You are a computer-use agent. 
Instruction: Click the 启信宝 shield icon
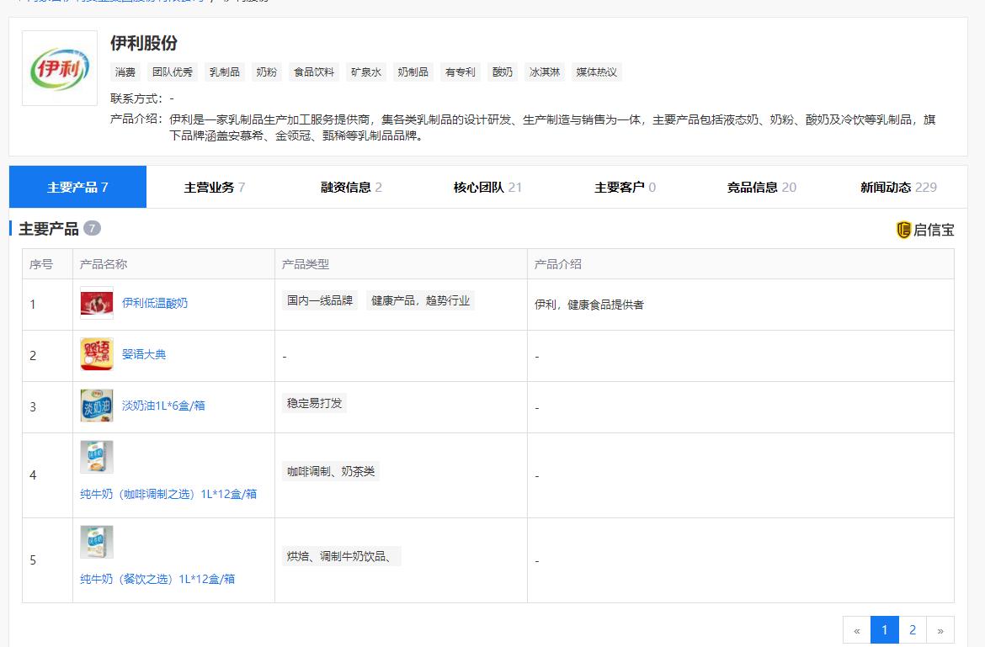click(x=903, y=230)
